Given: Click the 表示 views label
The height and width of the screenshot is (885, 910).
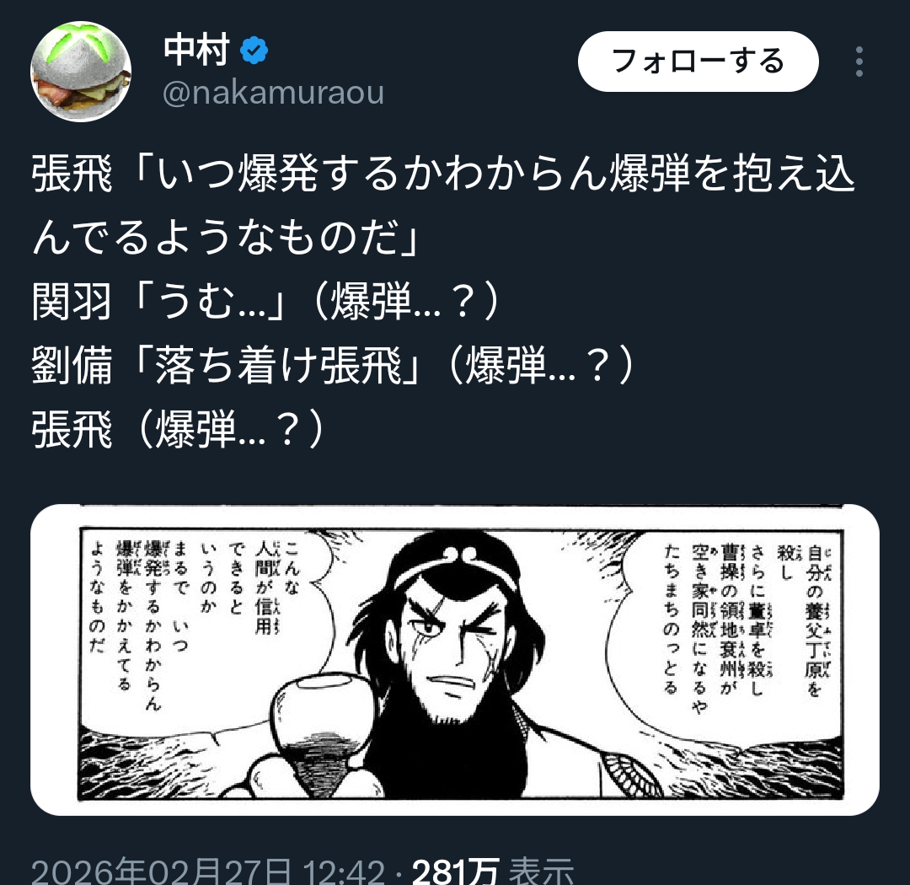Looking at the screenshot, I should [x=542, y=871].
